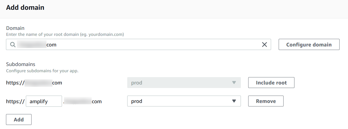This screenshot has width=348, height=129.
Task: Clear the domain field using the X icon
Action: (264, 45)
